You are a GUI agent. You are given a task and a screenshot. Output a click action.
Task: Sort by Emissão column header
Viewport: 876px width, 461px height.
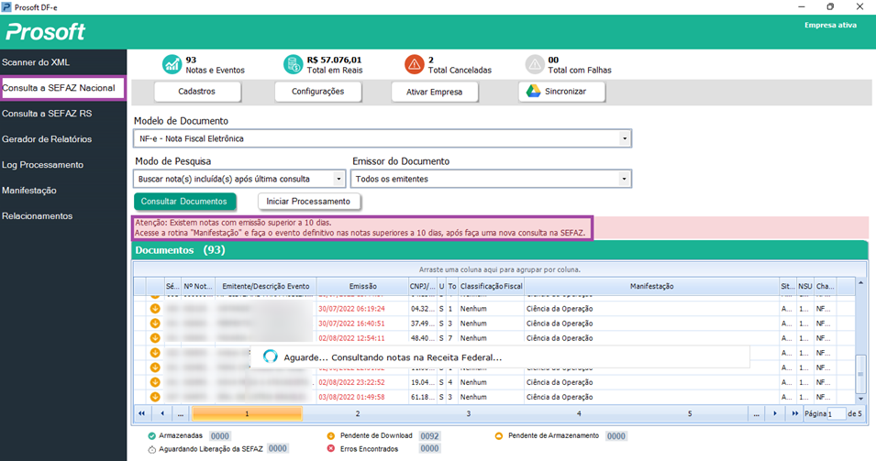click(x=363, y=286)
